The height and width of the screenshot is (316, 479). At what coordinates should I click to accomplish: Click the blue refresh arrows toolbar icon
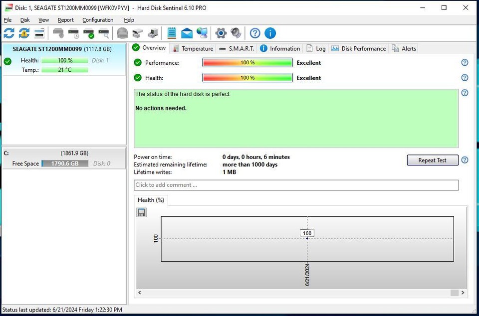[9, 33]
